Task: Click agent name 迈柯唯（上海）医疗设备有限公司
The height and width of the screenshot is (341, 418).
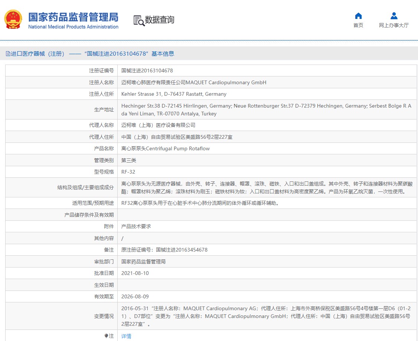Action: 158,125
